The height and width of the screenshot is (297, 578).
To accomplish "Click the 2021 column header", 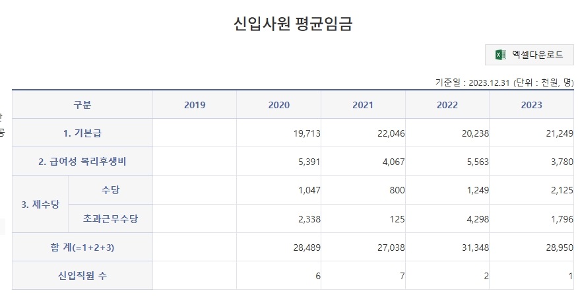I will click(x=363, y=105).
